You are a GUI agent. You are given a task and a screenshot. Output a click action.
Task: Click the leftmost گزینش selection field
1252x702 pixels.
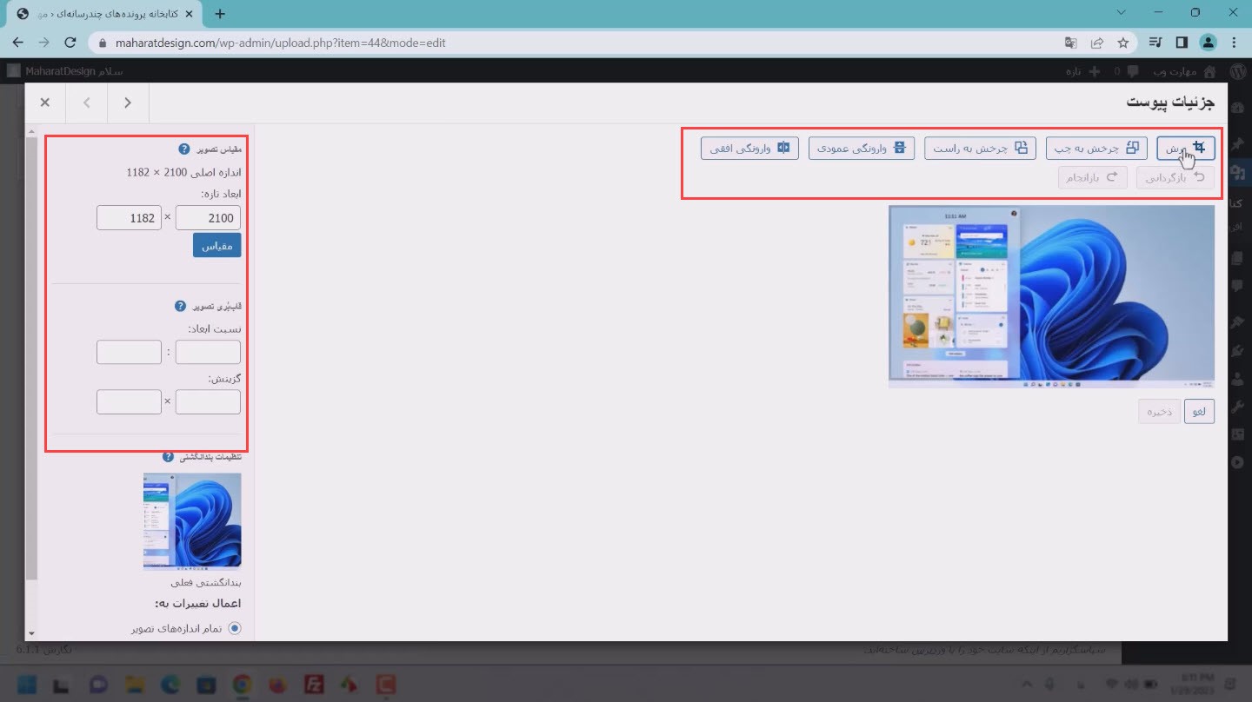[129, 402]
